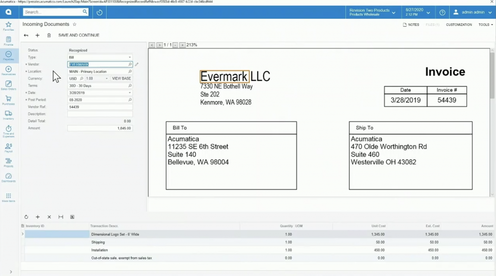Open the admin admin user menu
This screenshot has width=496, height=276.
coord(472,12)
